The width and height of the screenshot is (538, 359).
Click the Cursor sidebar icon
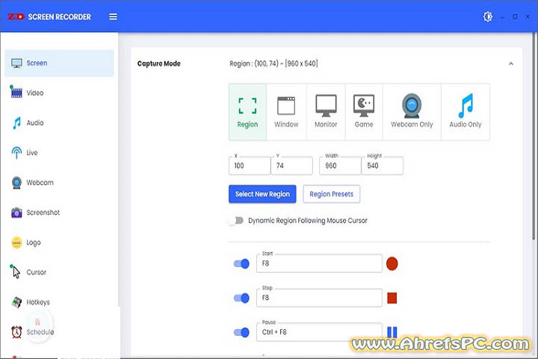tap(16, 271)
